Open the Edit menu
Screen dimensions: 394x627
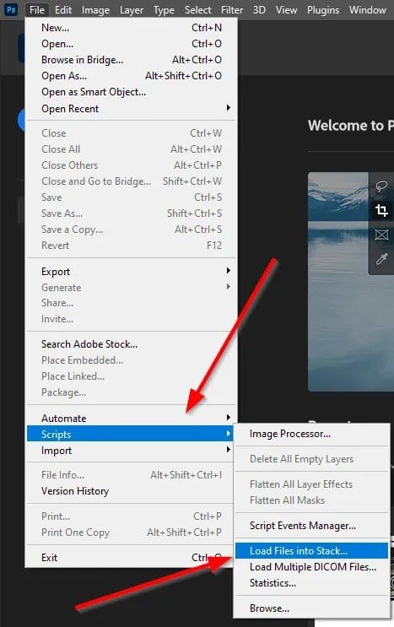[63, 9]
